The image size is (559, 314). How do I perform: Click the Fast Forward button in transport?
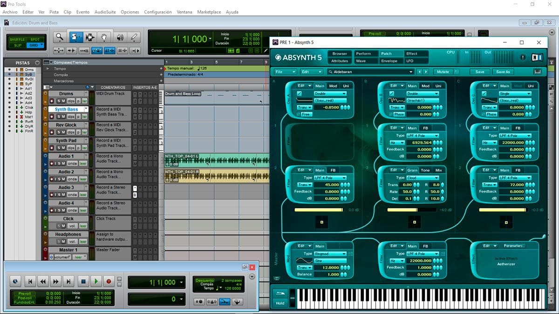tap(56, 281)
